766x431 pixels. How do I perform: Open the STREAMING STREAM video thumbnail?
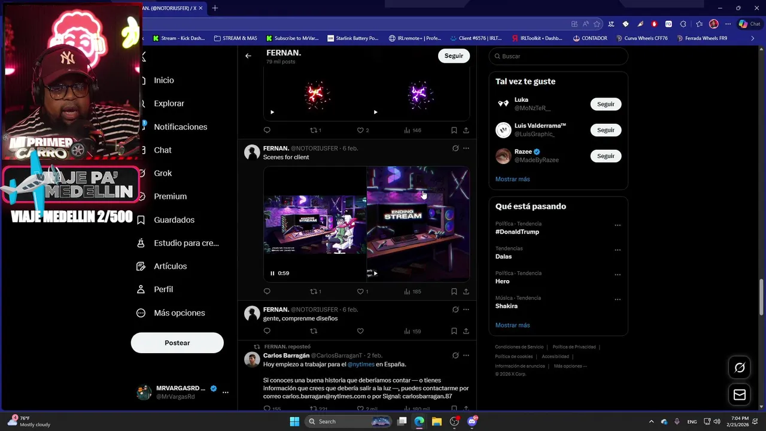(x=315, y=224)
